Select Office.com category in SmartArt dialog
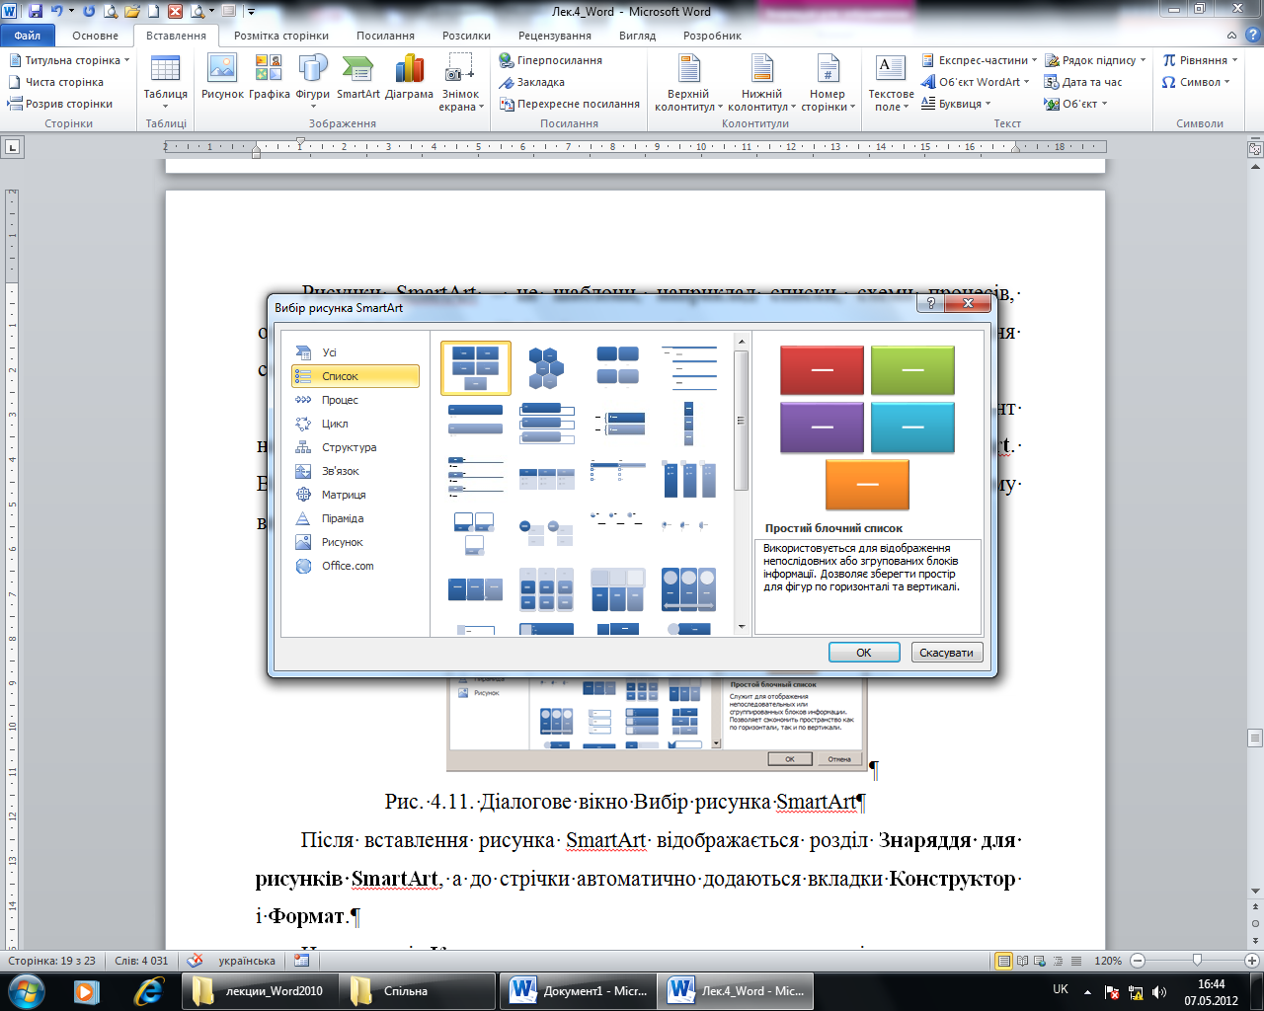Image resolution: width=1264 pixels, height=1011 pixels. 355,566
